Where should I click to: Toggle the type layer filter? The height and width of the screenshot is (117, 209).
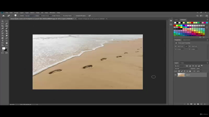pyautogui.click(x=193, y=66)
